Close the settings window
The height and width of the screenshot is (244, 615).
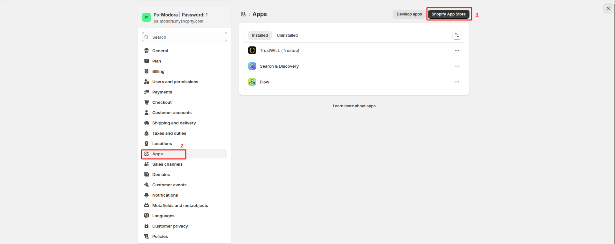(x=608, y=8)
